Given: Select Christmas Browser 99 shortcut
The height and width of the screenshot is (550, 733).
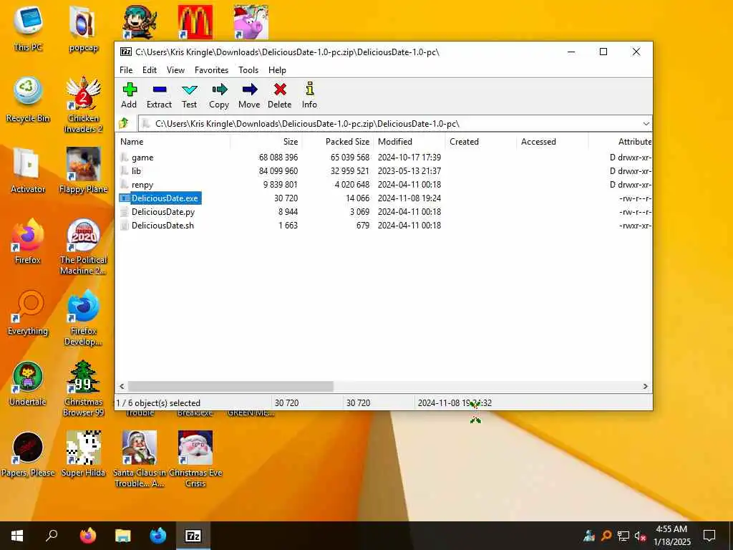Looking at the screenshot, I should tap(83, 387).
